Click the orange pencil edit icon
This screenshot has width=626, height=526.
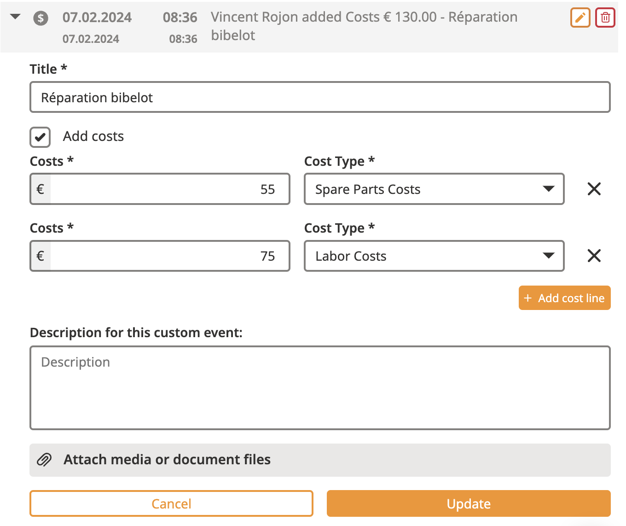pyautogui.click(x=580, y=18)
